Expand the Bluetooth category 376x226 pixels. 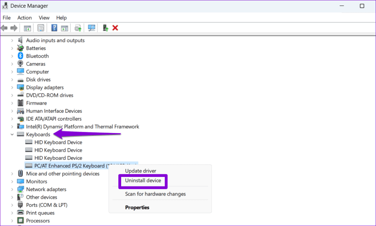tap(12, 56)
